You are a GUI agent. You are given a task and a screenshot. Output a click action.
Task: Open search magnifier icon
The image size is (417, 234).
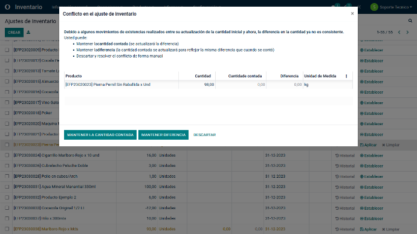pyautogui.click(x=410, y=21)
